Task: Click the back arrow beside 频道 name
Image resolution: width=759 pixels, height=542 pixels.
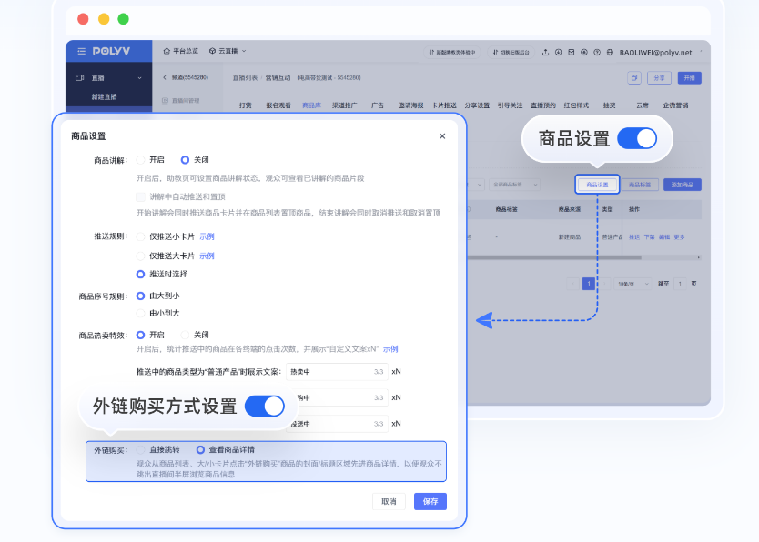Action: 165,78
